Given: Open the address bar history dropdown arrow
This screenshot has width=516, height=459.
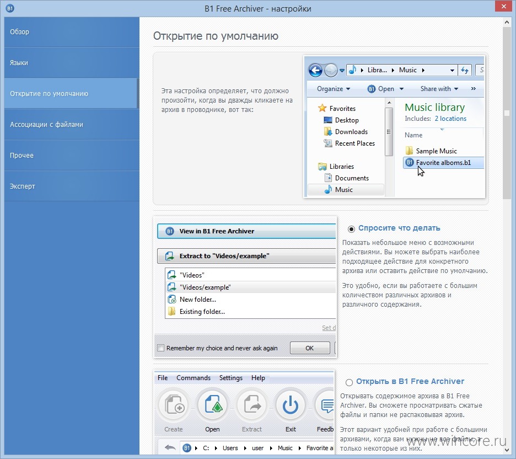Looking at the screenshot, I should [452, 70].
